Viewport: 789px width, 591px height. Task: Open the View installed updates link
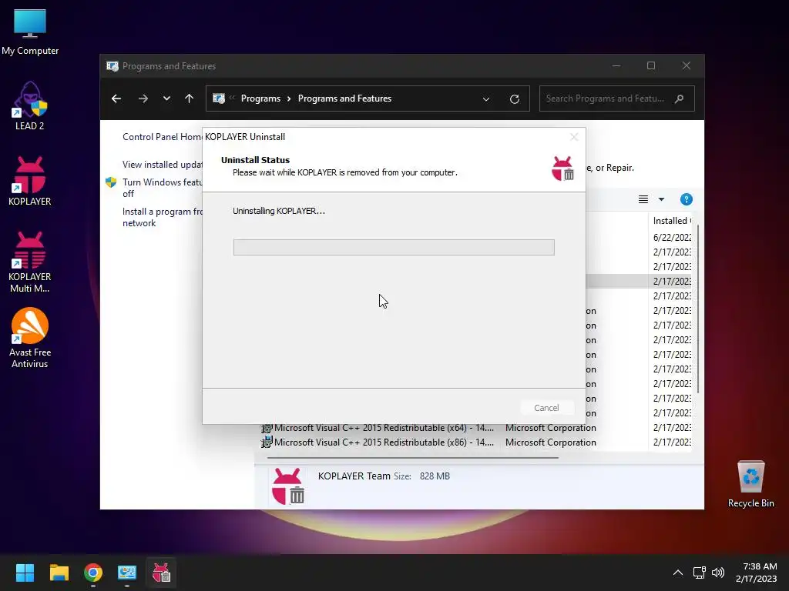coord(162,165)
